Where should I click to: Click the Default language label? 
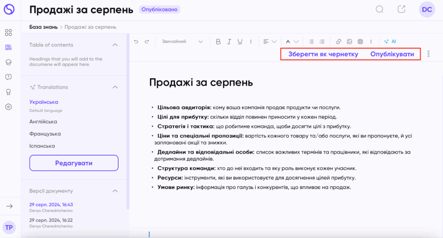click(46, 111)
